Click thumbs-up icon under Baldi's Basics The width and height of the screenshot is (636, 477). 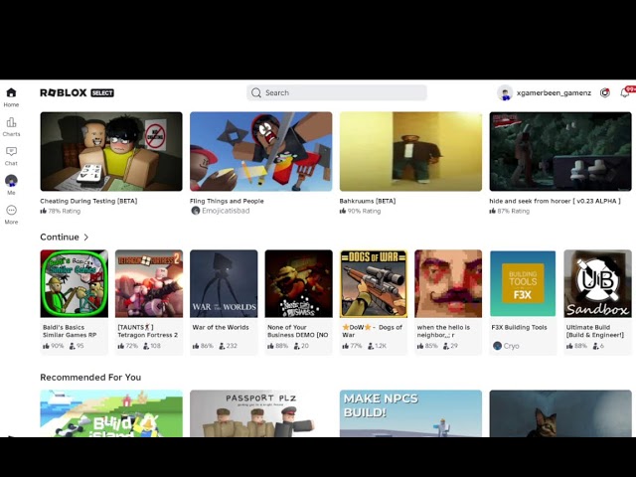pos(46,346)
